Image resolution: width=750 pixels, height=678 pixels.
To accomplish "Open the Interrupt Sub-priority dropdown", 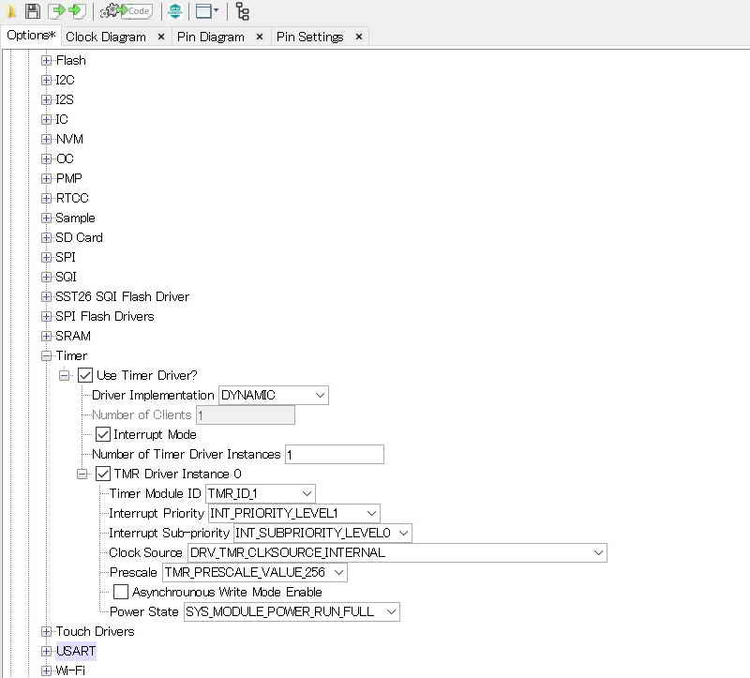I will (x=322, y=533).
